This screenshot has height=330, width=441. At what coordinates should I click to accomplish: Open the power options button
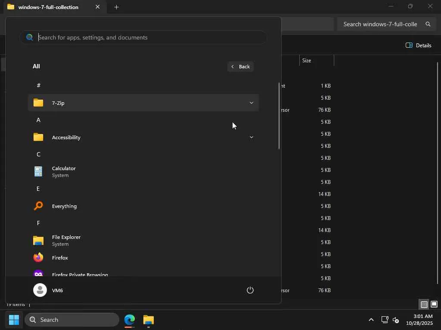(250, 290)
